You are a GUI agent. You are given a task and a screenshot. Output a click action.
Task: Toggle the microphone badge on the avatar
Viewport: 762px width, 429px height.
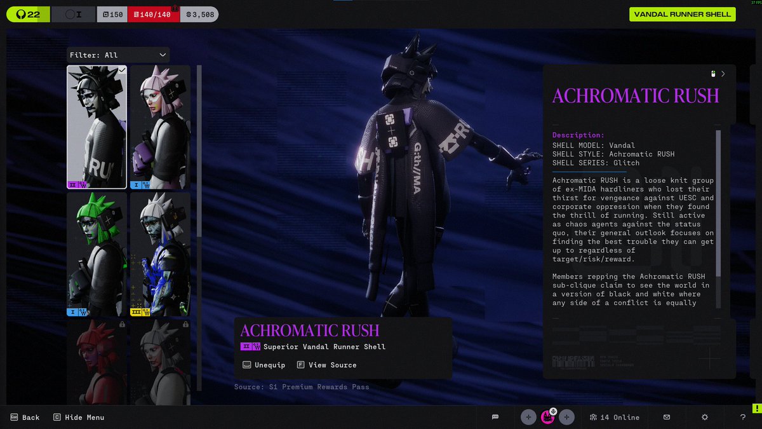553,411
